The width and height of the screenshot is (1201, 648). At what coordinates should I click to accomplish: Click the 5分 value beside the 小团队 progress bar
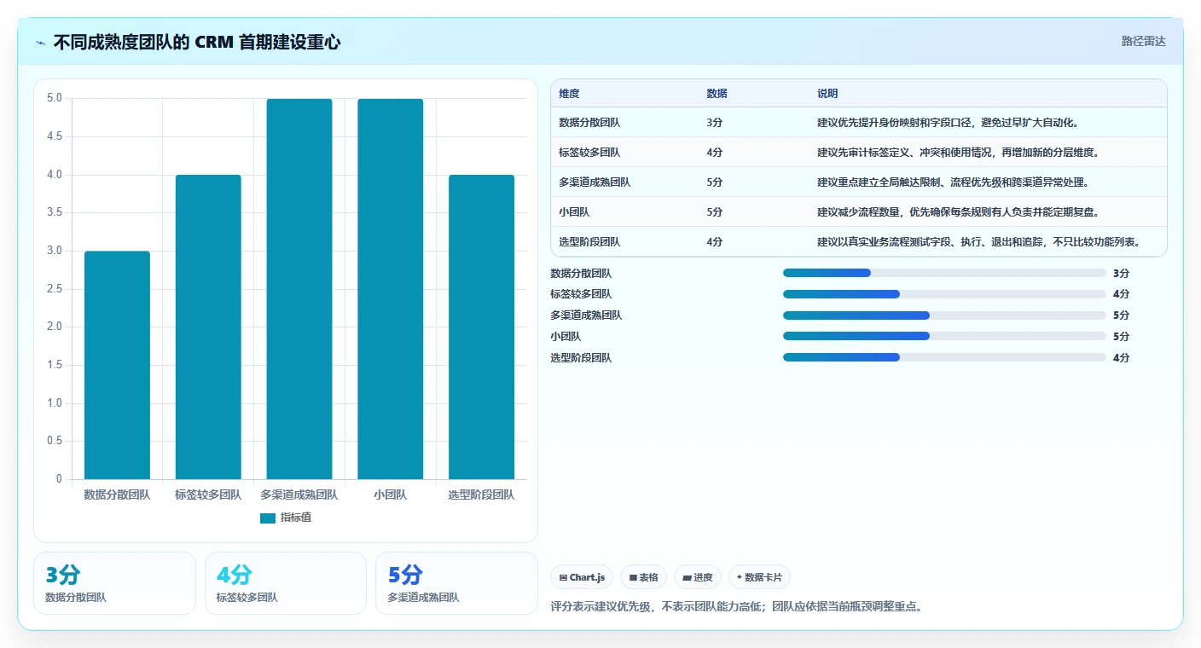pos(1121,337)
